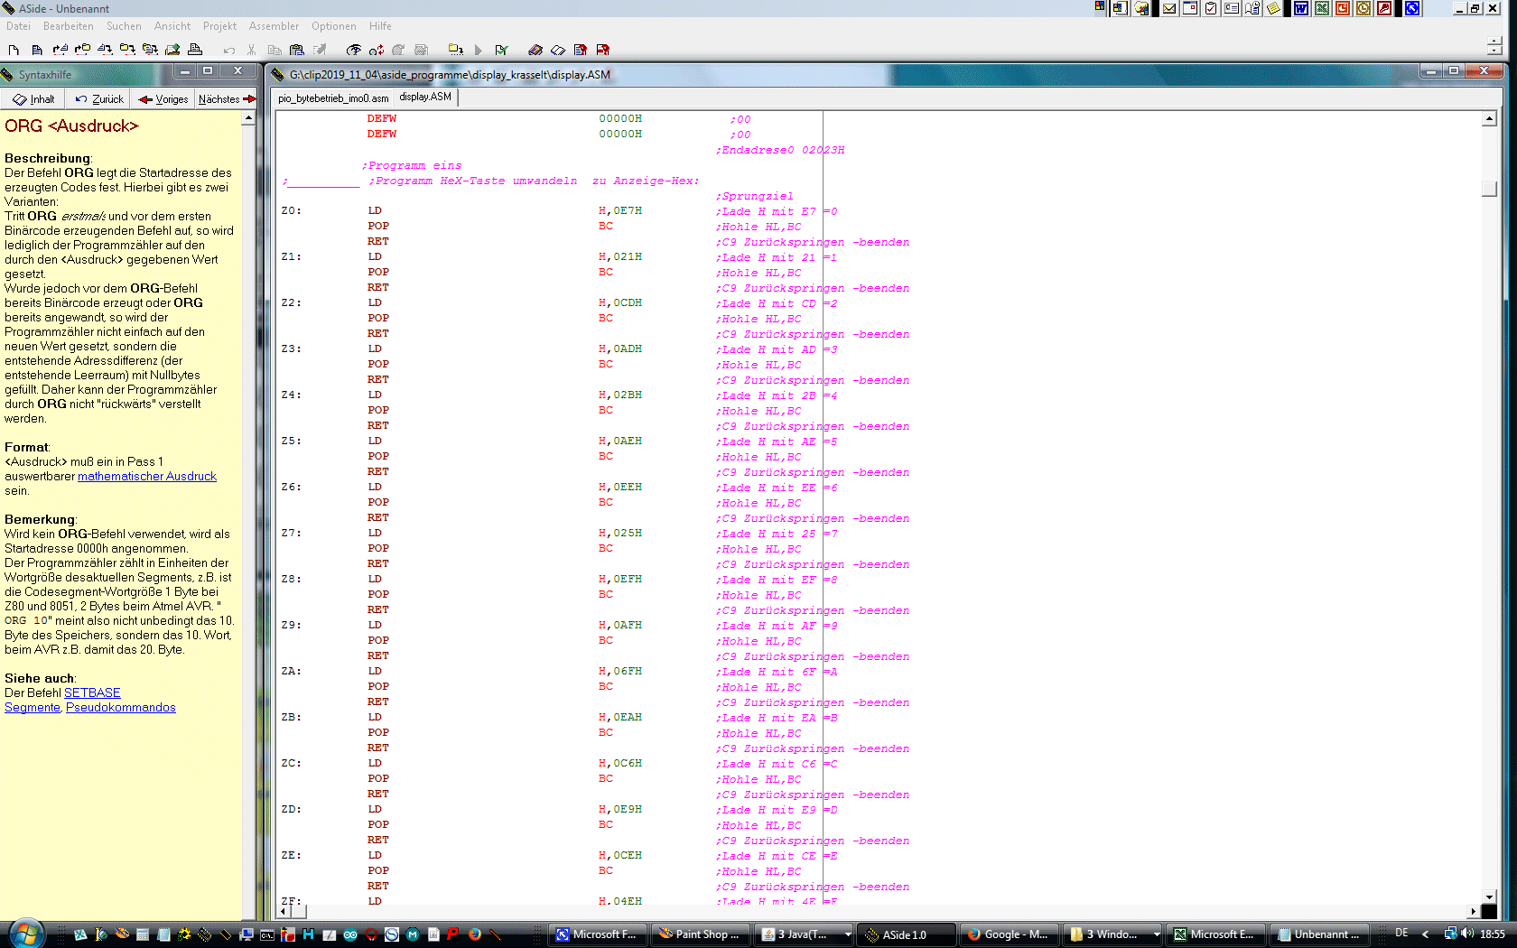Click the Excel icon in Office shortcut bar
1517x948 pixels.
(1322, 8)
